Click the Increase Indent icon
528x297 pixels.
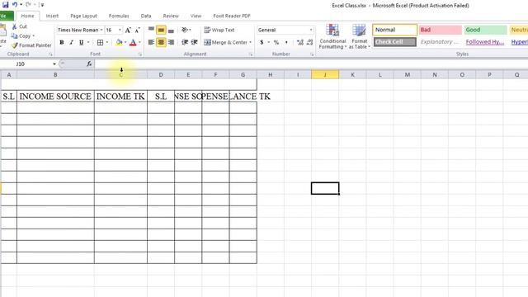click(x=195, y=42)
